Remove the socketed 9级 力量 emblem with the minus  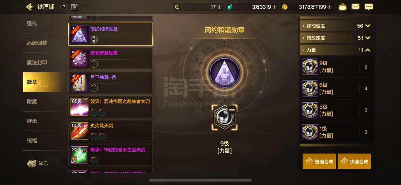(x=232, y=110)
